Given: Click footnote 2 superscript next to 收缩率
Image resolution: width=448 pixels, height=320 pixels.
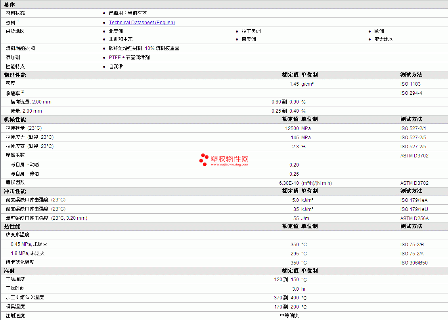Looking at the screenshot, I should (x=23, y=92).
